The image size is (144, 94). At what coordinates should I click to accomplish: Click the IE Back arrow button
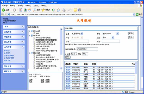[3, 10]
